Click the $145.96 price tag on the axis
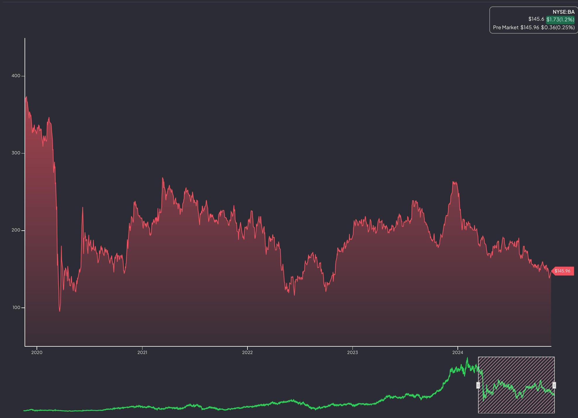The image size is (578, 418). (x=563, y=271)
